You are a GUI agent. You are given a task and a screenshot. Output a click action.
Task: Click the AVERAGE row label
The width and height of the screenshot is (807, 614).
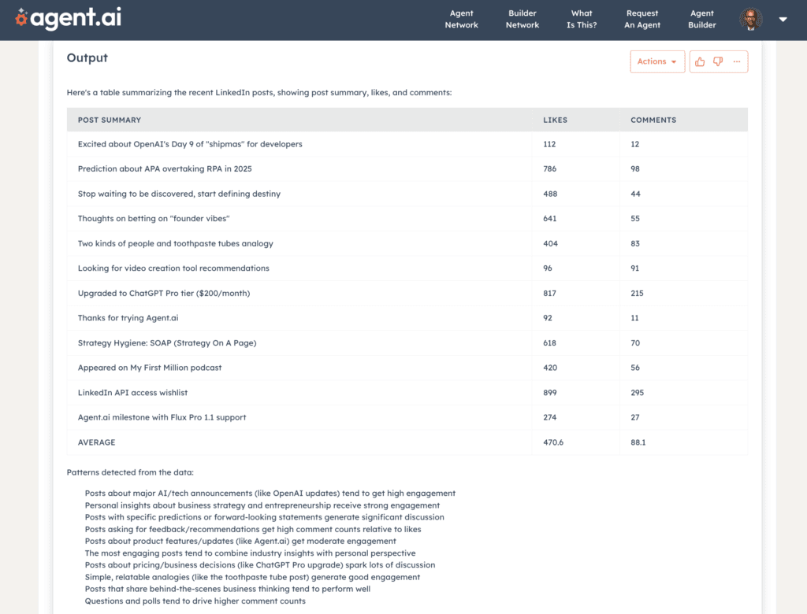(96, 442)
